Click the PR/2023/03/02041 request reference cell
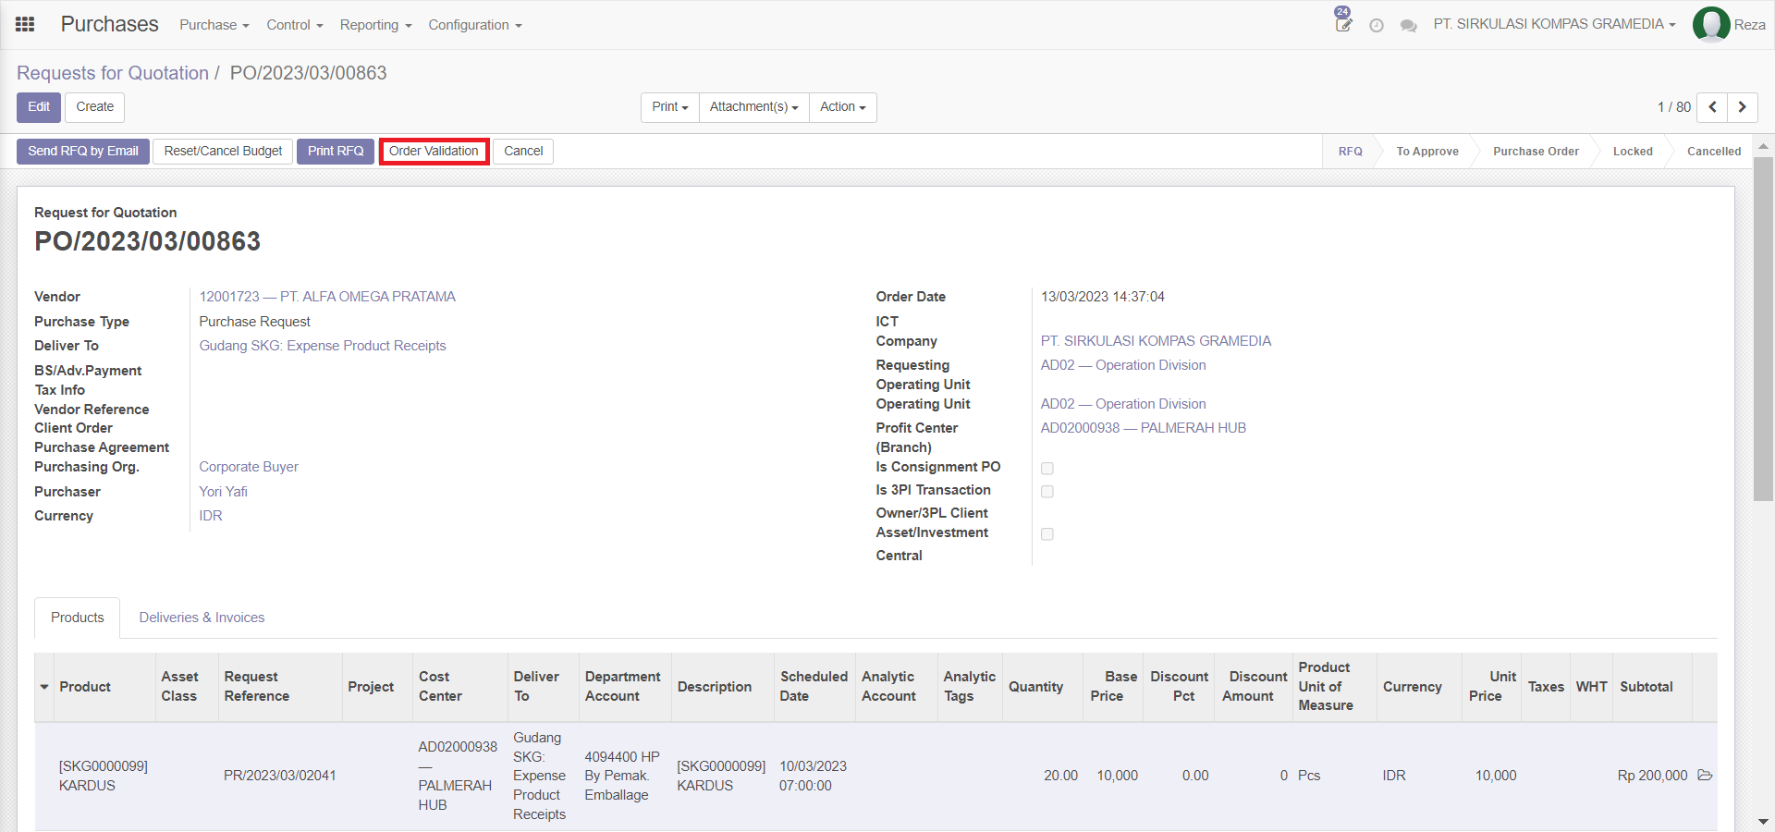The height and width of the screenshot is (832, 1775). (x=280, y=776)
